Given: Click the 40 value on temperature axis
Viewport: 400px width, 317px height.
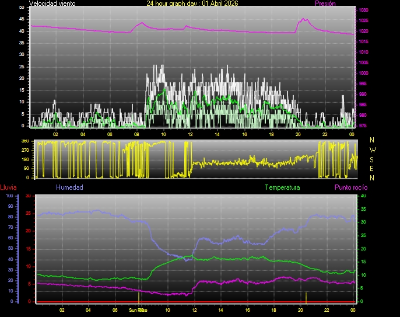Looking at the screenshot, I should click(363, 196).
